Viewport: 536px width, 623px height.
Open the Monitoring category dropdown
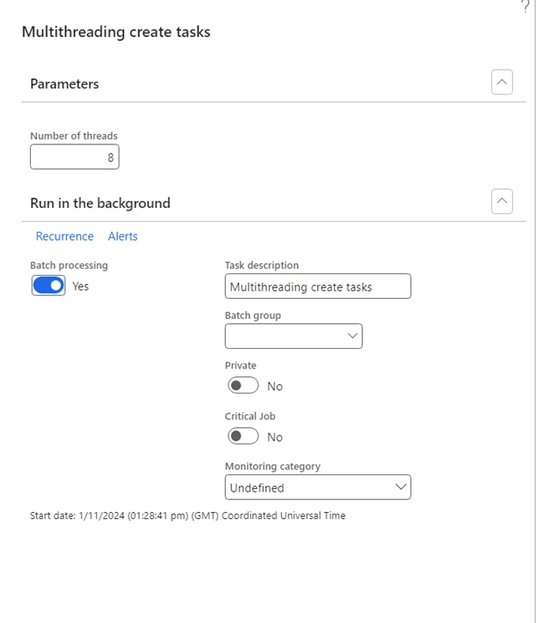point(317,487)
